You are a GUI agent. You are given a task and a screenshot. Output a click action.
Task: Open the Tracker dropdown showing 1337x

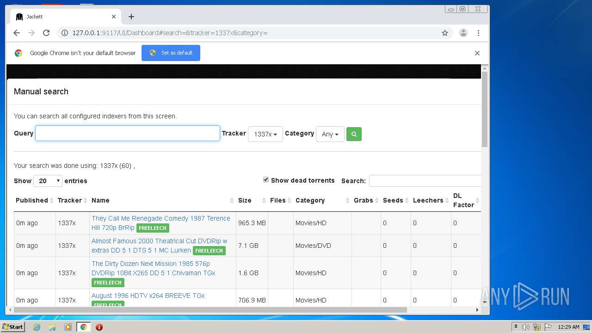265,134
